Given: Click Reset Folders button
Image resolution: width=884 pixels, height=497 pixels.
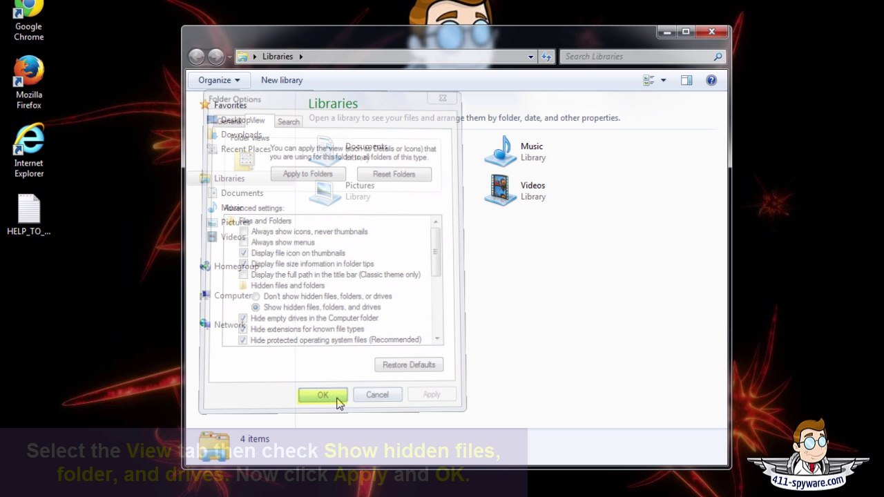Looking at the screenshot, I should [394, 174].
